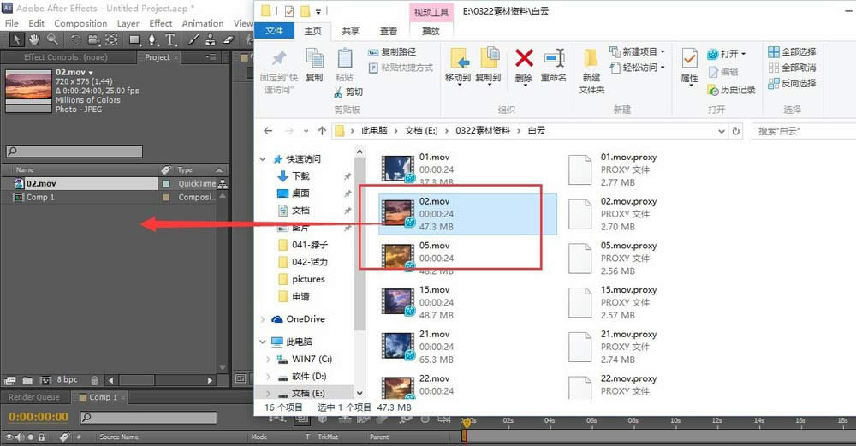Collapse the Quick Access tree section
856x446 pixels.
(x=263, y=159)
